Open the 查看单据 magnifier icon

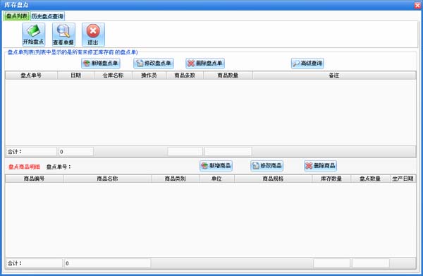(63, 35)
